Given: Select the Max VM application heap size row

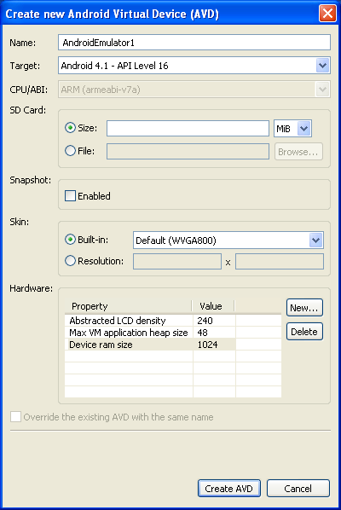Looking at the screenshot, I should [172, 333].
